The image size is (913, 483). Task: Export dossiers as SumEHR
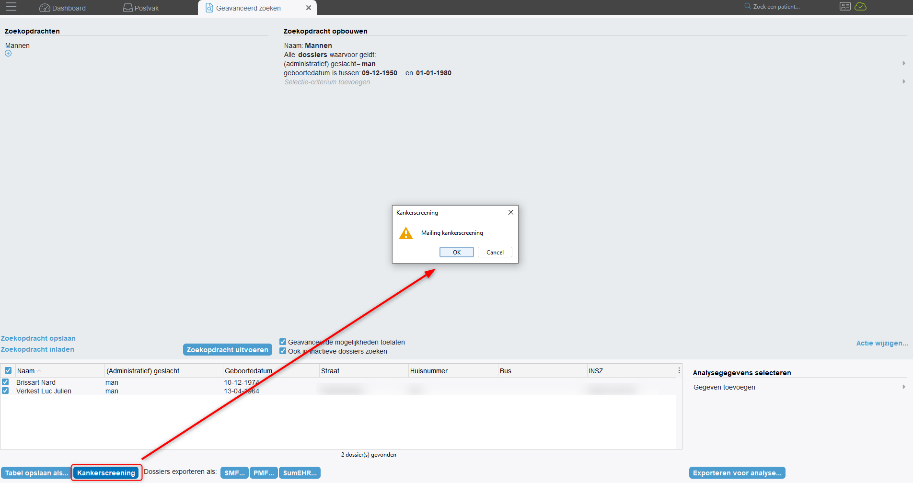coord(300,473)
